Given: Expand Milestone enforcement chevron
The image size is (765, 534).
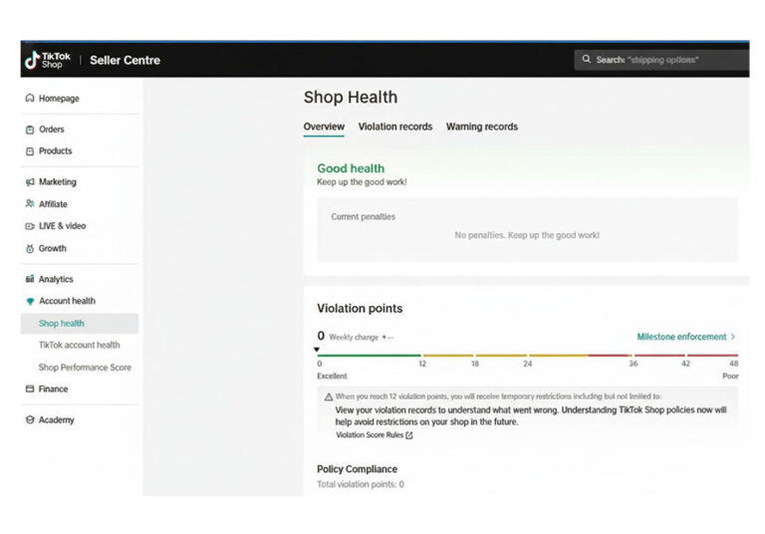Looking at the screenshot, I should (x=733, y=337).
